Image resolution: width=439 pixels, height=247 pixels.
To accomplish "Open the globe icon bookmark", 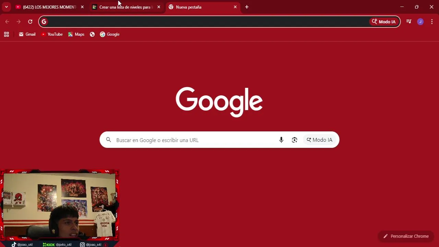I will (92, 34).
